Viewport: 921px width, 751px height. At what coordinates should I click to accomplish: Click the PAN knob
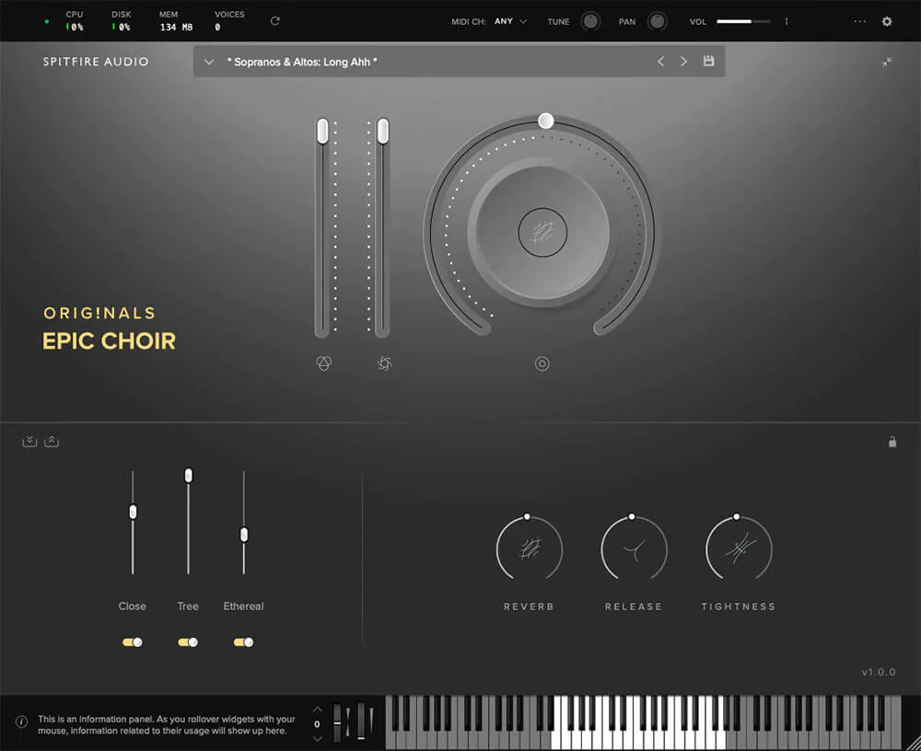658,21
